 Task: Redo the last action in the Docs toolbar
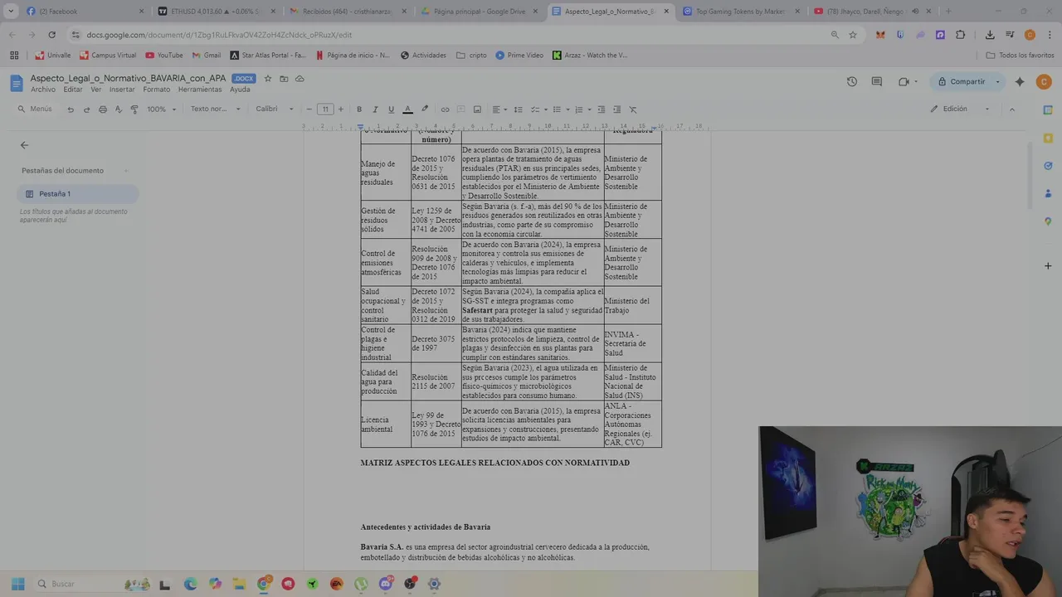tap(86, 109)
